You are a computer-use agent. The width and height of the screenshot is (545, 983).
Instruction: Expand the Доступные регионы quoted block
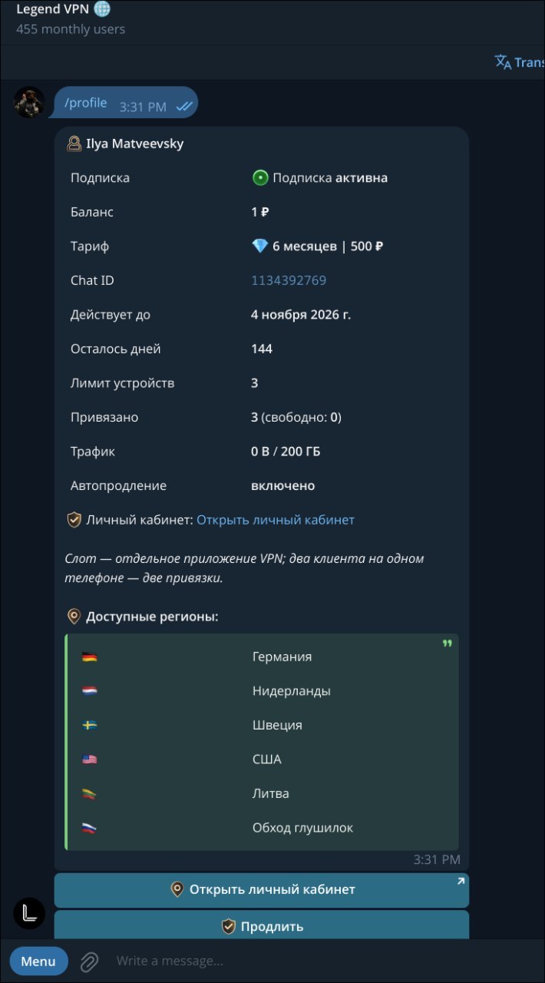pyautogui.click(x=262, y=742)
